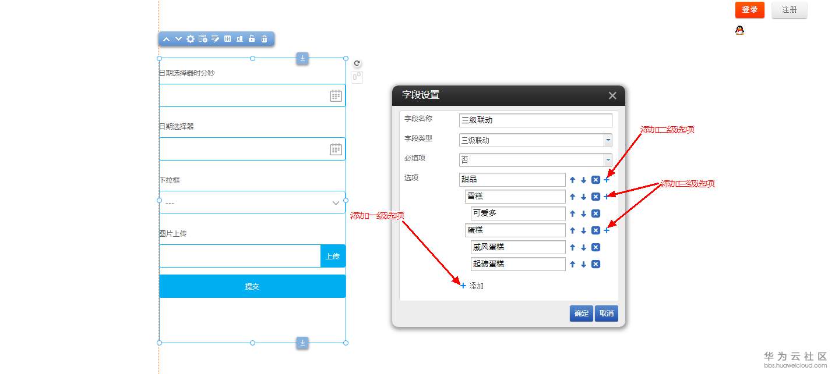Move option 甜品 down
This screenshot has width=835, height=374.
coord(583,180)
